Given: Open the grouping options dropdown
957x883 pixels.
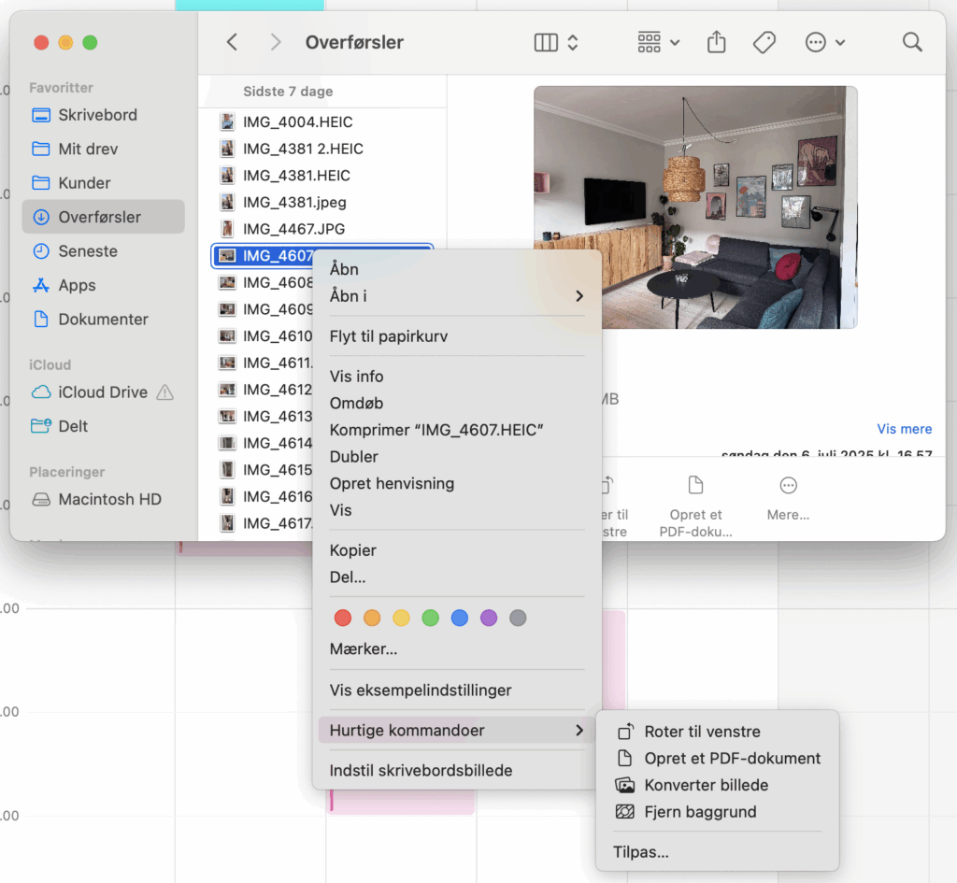Looking at the screenshot, I should coord(658,42).
